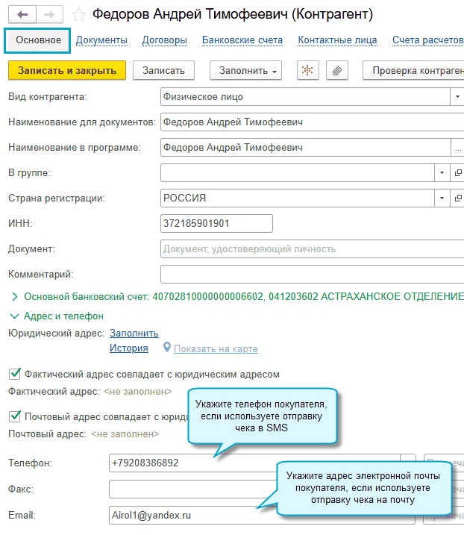Collapse the Адрес и телефон section

tap(13, 316)
